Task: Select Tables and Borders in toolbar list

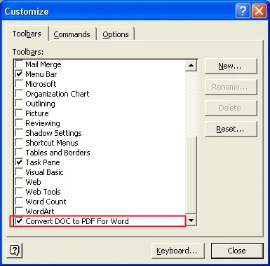Action: coord(58,153)
